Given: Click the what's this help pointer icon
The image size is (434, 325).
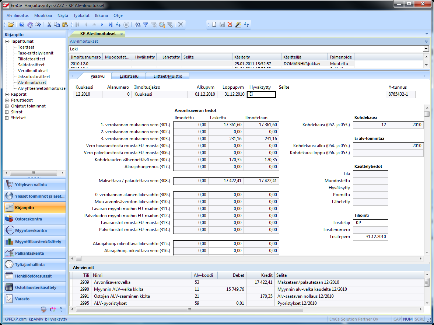Looking at the screenshot, I should [38, 25].
